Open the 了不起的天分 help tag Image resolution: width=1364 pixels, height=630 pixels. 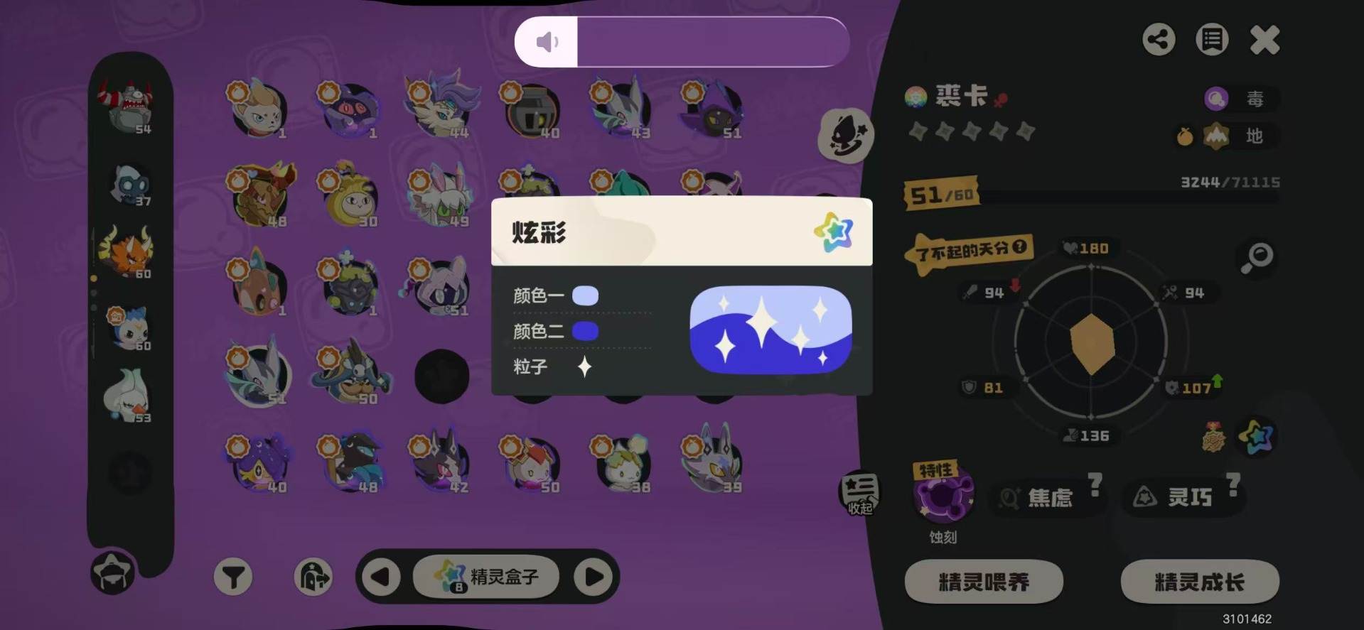pos(969,250)
